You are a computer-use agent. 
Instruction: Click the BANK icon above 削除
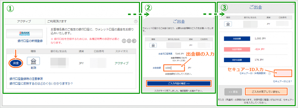(33, 61)
